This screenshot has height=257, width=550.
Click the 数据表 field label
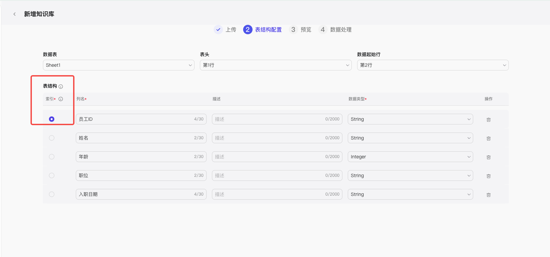click(x=50, y=54)
